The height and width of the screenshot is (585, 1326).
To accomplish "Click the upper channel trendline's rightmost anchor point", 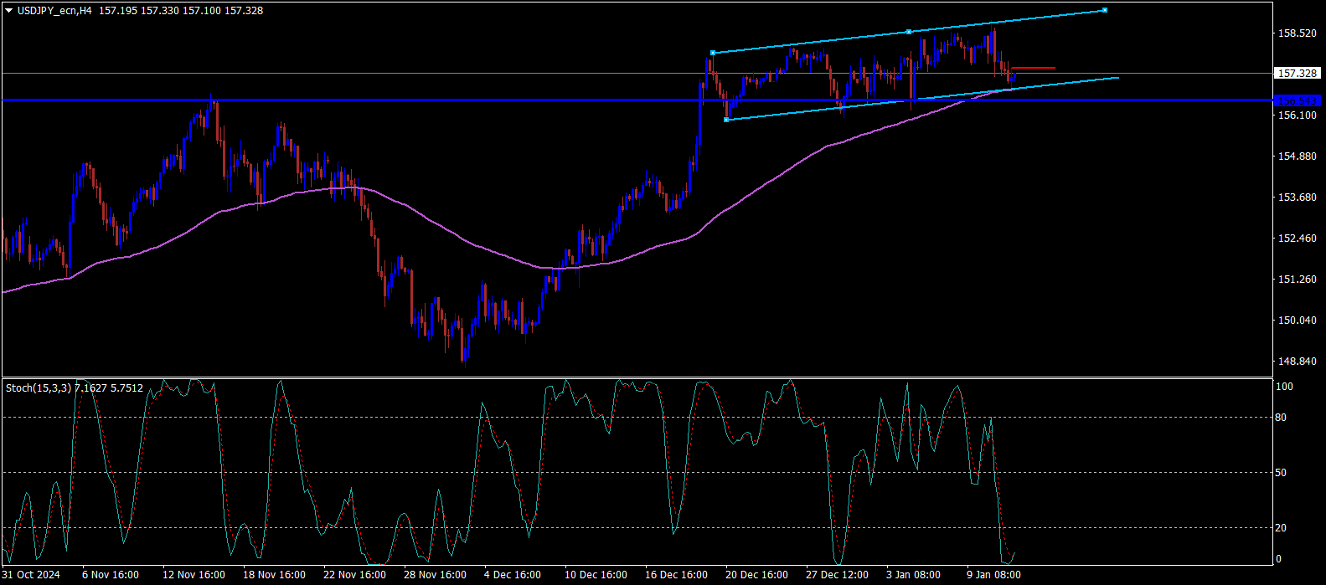I will (x=1105, y=10).
